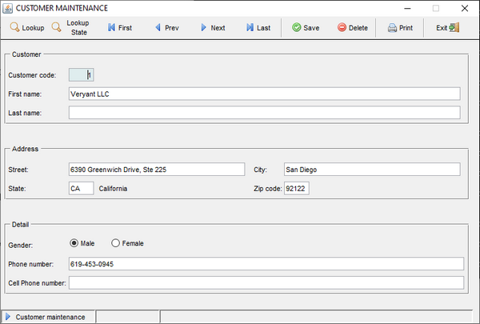Select the Male gender option
This screenshot has height=324, width=480.
[75, 243]
